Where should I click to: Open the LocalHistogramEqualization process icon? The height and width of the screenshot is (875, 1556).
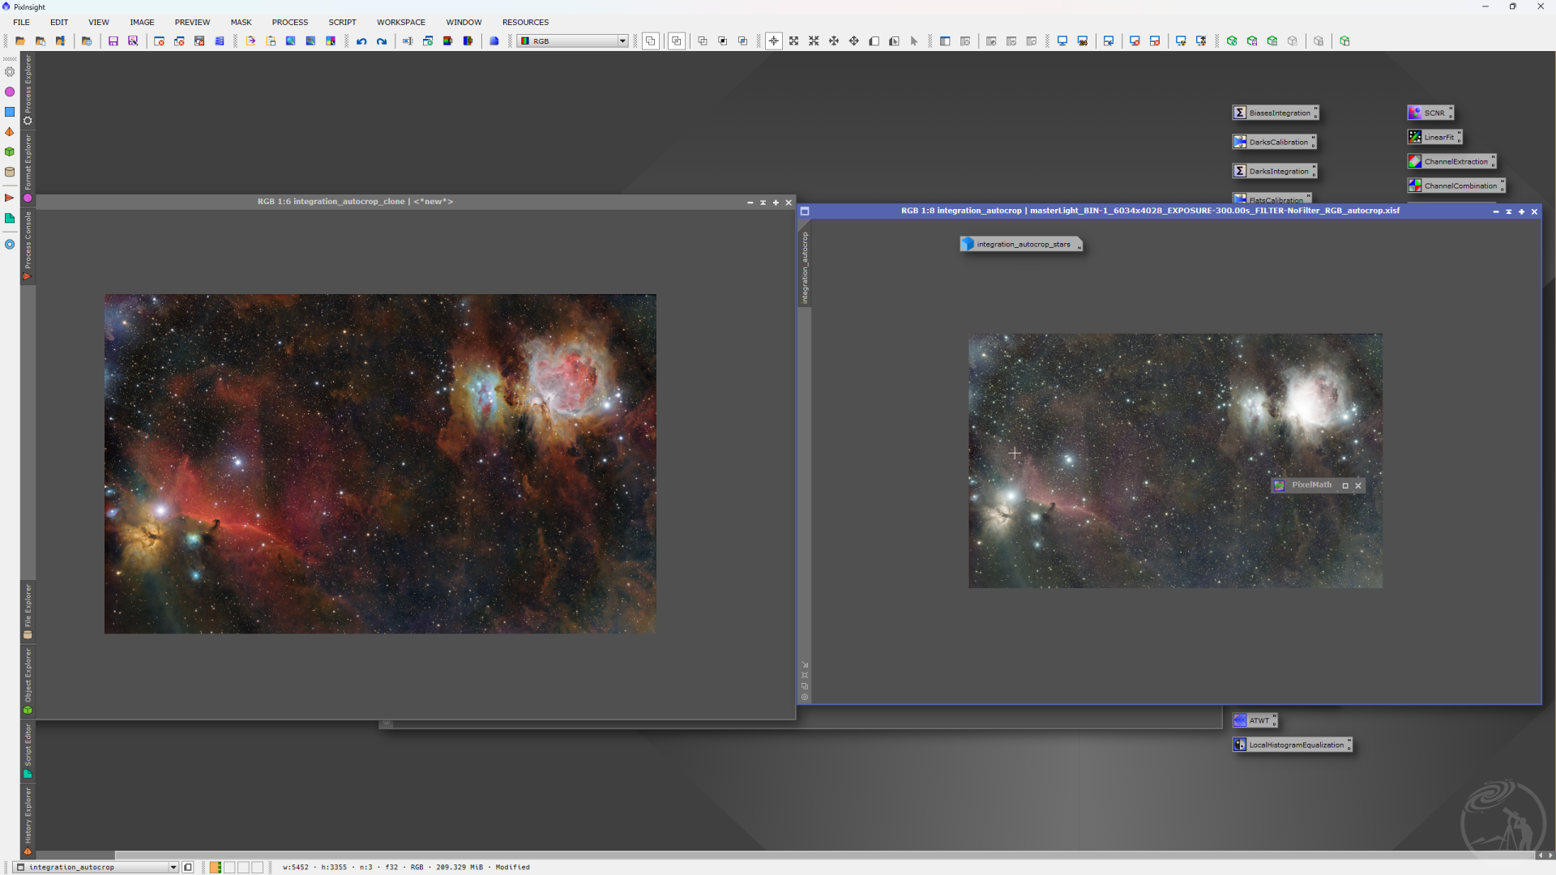tap(1292, 745)
